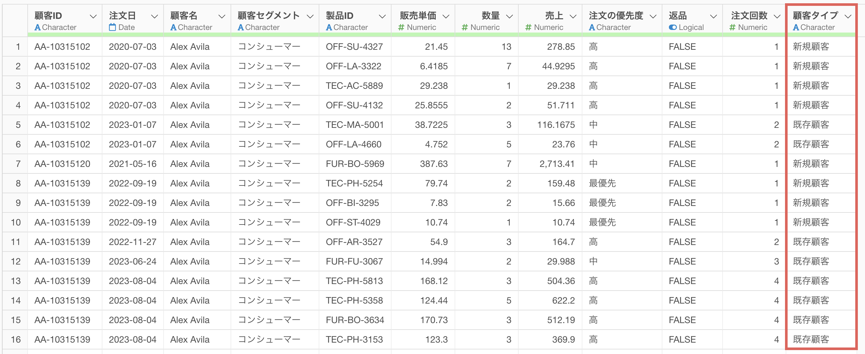Open the 顧客セグメント column dropdown menu
The height and width of the screenshot is (354, 865).
[x=310, y=17]
